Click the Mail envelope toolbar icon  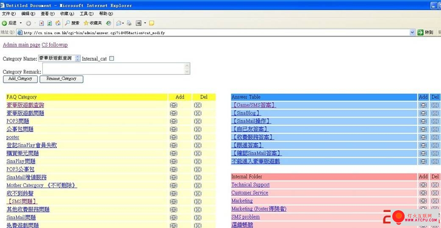pyautogui.click(x=119, y=23)
